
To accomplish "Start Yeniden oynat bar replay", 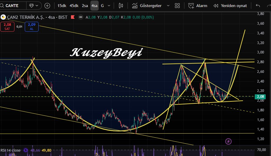I will pyautogui.click(x=230, y=6).
